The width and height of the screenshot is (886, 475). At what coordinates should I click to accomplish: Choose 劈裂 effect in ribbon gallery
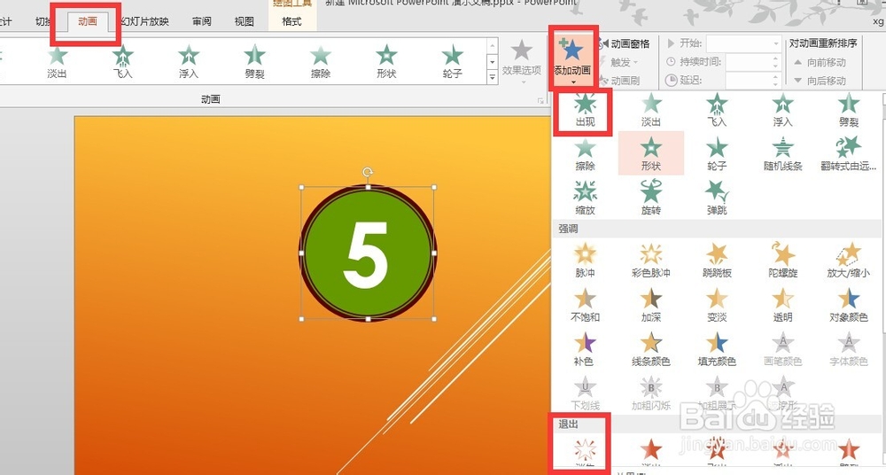pyautogui.click(x=255, y=62)
